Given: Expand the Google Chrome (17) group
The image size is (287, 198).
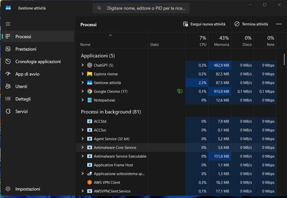Looking at the screenshot, I should pyautogui.click(x=82, y=91).
